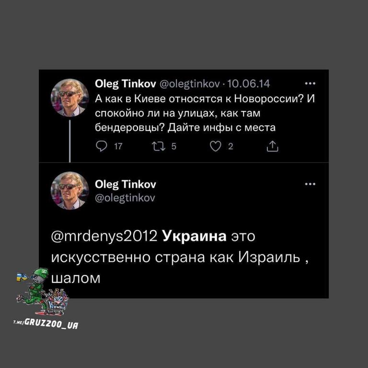Click the reply icon showing 17 comments
Screen dimensions: 368x368
coord(102,146)
